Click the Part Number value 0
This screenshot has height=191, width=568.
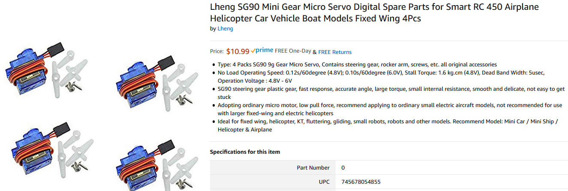pyautogui.click(x=343, y=168)
